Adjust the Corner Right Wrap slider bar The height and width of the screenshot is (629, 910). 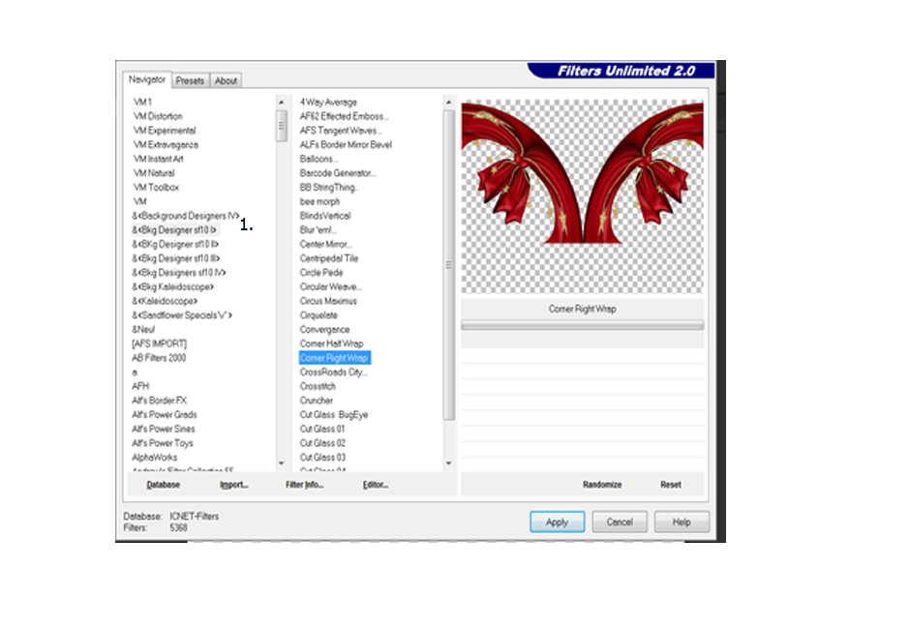click(x=582, y=326)
